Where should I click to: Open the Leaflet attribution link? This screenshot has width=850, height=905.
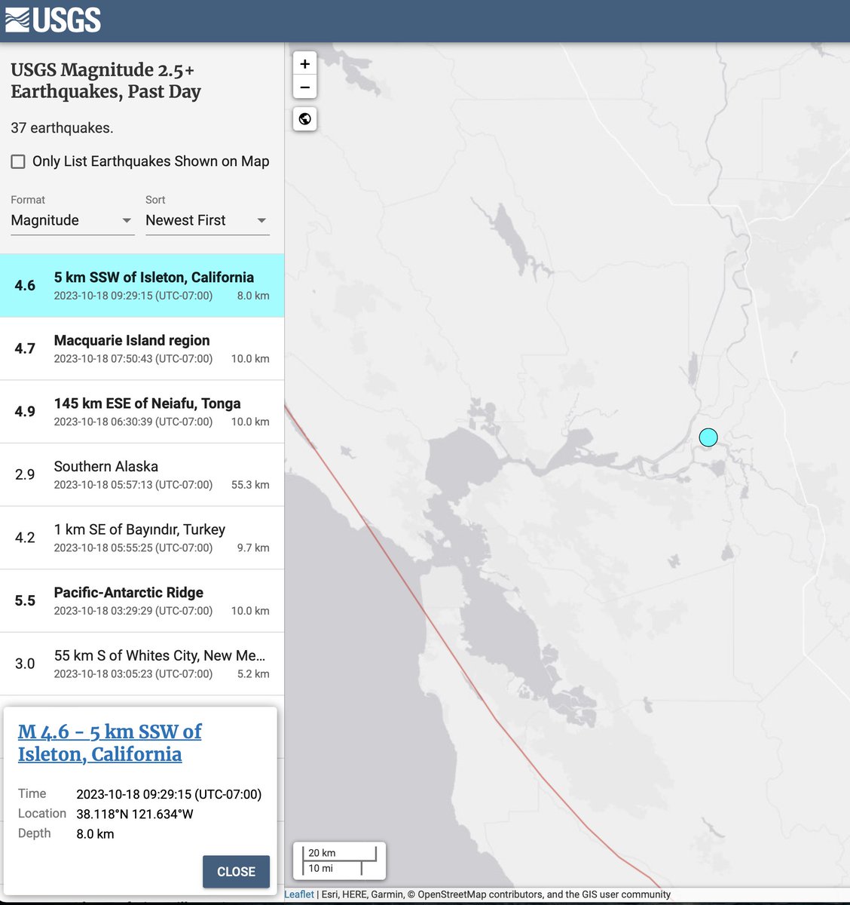[x=299, y=894]
